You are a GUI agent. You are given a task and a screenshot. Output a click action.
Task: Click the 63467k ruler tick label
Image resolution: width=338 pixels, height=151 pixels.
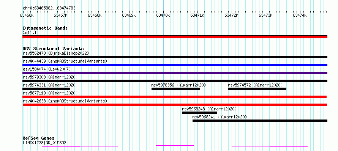coord(61,15)
